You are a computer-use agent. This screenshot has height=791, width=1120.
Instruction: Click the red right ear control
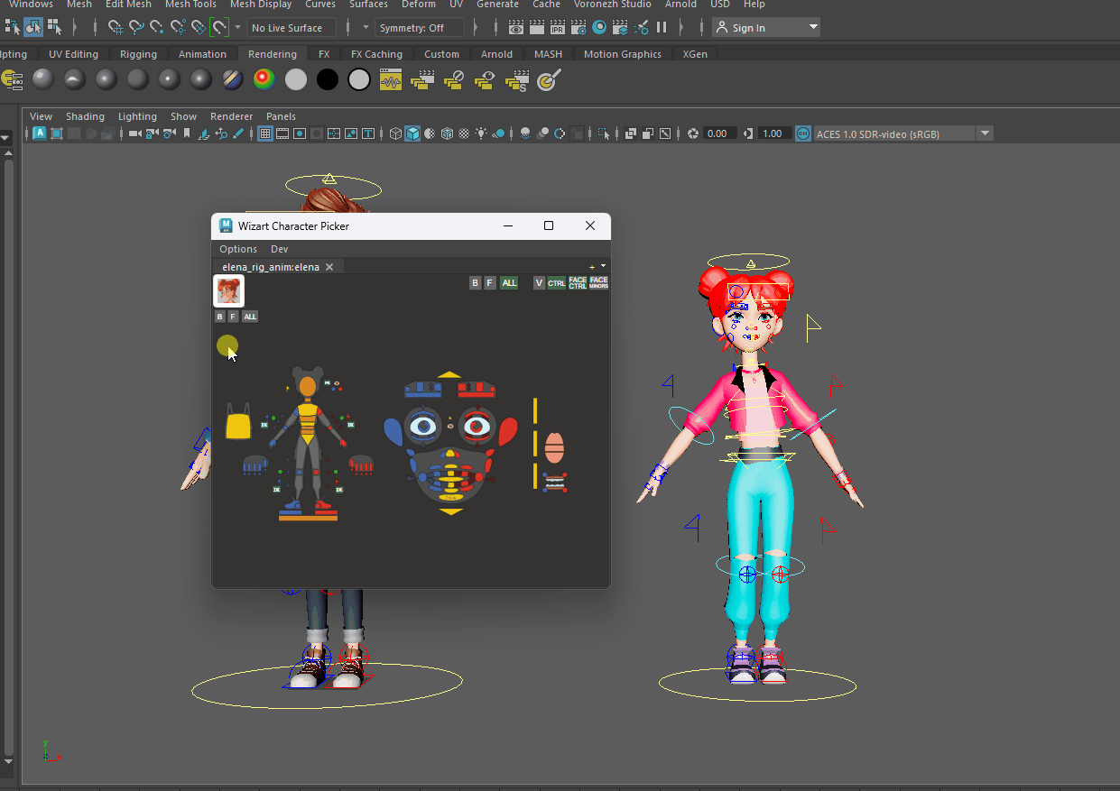(x=507, y=432)
